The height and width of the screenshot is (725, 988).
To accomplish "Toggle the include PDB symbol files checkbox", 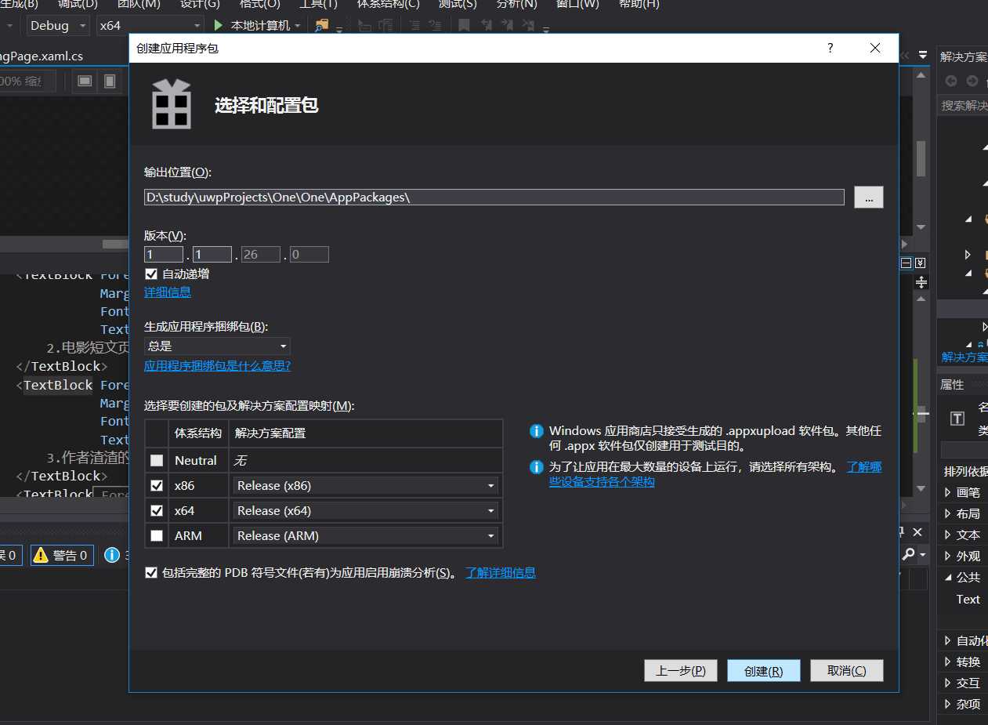I will point(151,573).
